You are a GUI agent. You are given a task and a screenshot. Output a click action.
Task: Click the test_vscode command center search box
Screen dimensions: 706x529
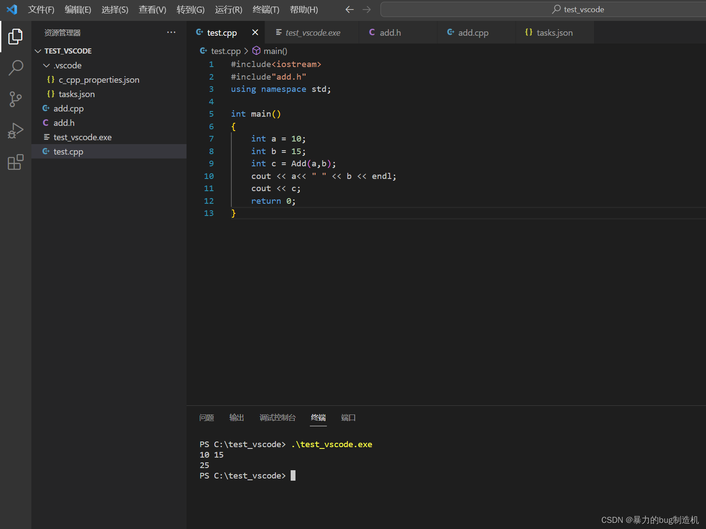tap(543, 9)
